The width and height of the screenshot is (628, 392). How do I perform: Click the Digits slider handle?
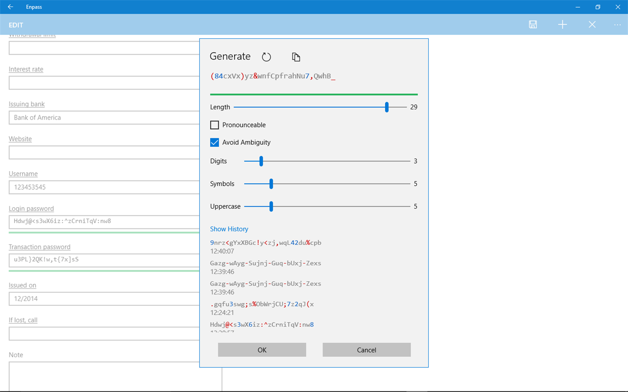click(261, 161)
